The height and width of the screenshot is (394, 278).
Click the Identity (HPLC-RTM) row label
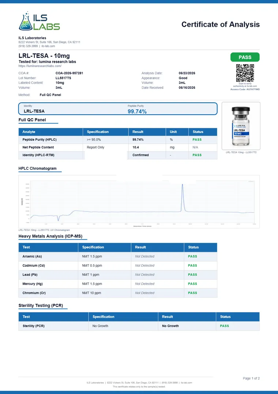(38, 155)
